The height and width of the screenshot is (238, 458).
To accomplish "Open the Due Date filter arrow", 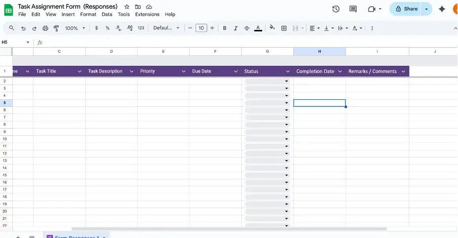I will pyautogui.click(x=236, y=71).
